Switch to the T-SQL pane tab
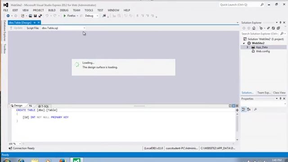The width and height of the screenshot is (288, 162). tap(44, 106)
